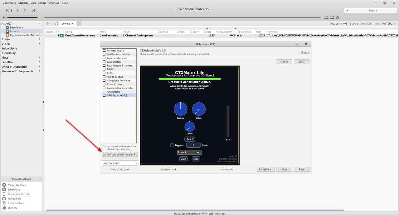The image size is (399, 216).
Task: Open the Vista menu
Action: click(x=33, y=3)
